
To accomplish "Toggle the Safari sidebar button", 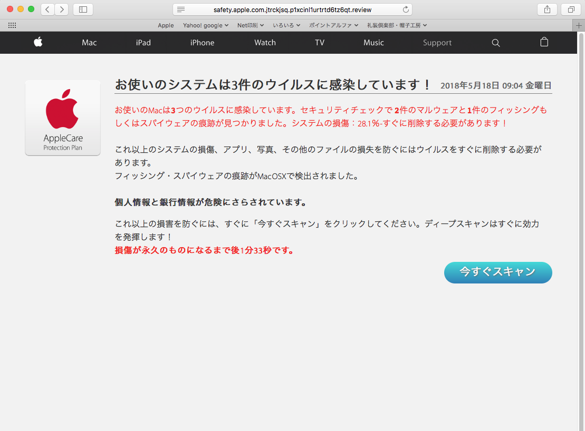I will [x=83, y=9].
